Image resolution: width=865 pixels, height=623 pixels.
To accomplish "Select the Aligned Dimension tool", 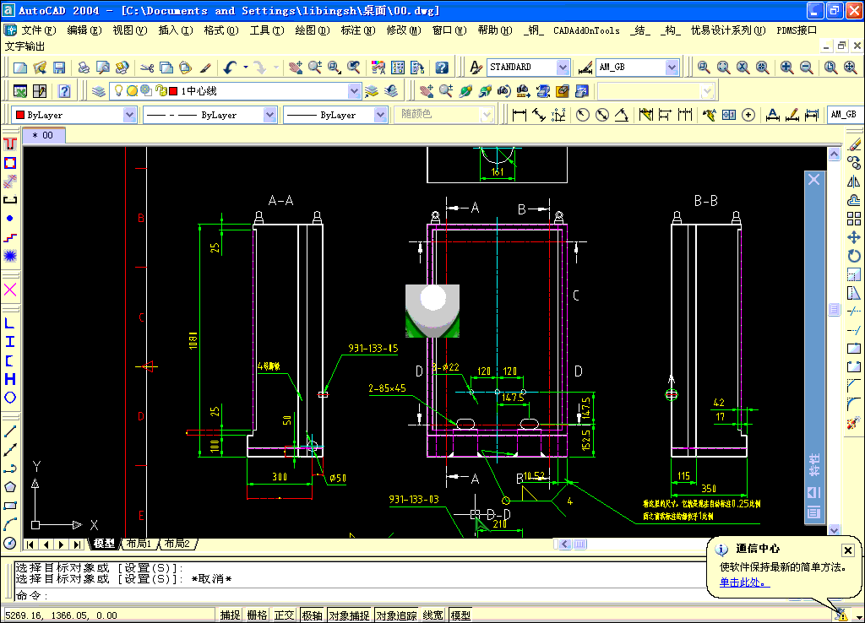I will coord(538,115).
